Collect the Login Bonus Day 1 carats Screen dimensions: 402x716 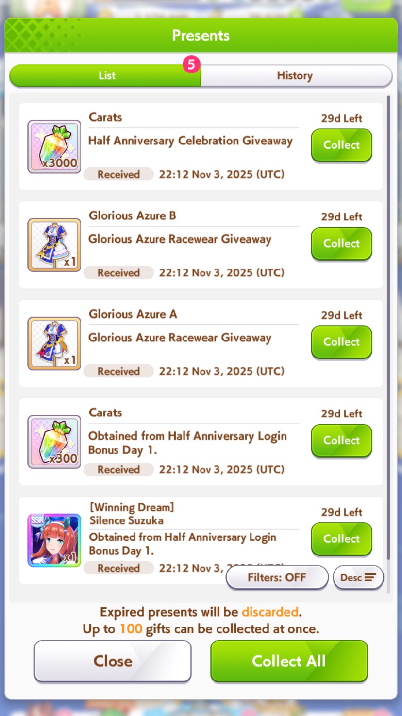point(342,441)
